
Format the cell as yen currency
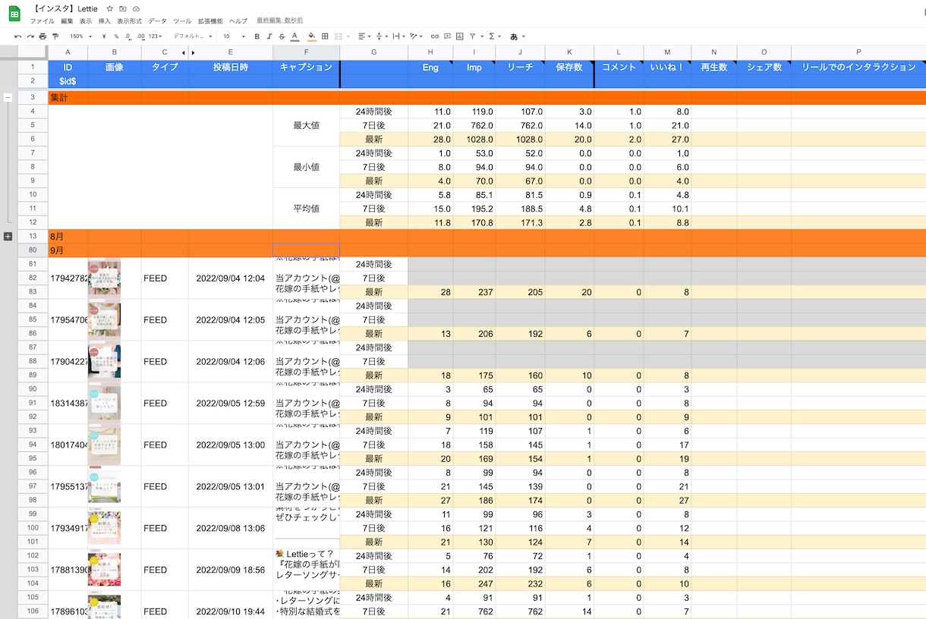tap(104, 36)
